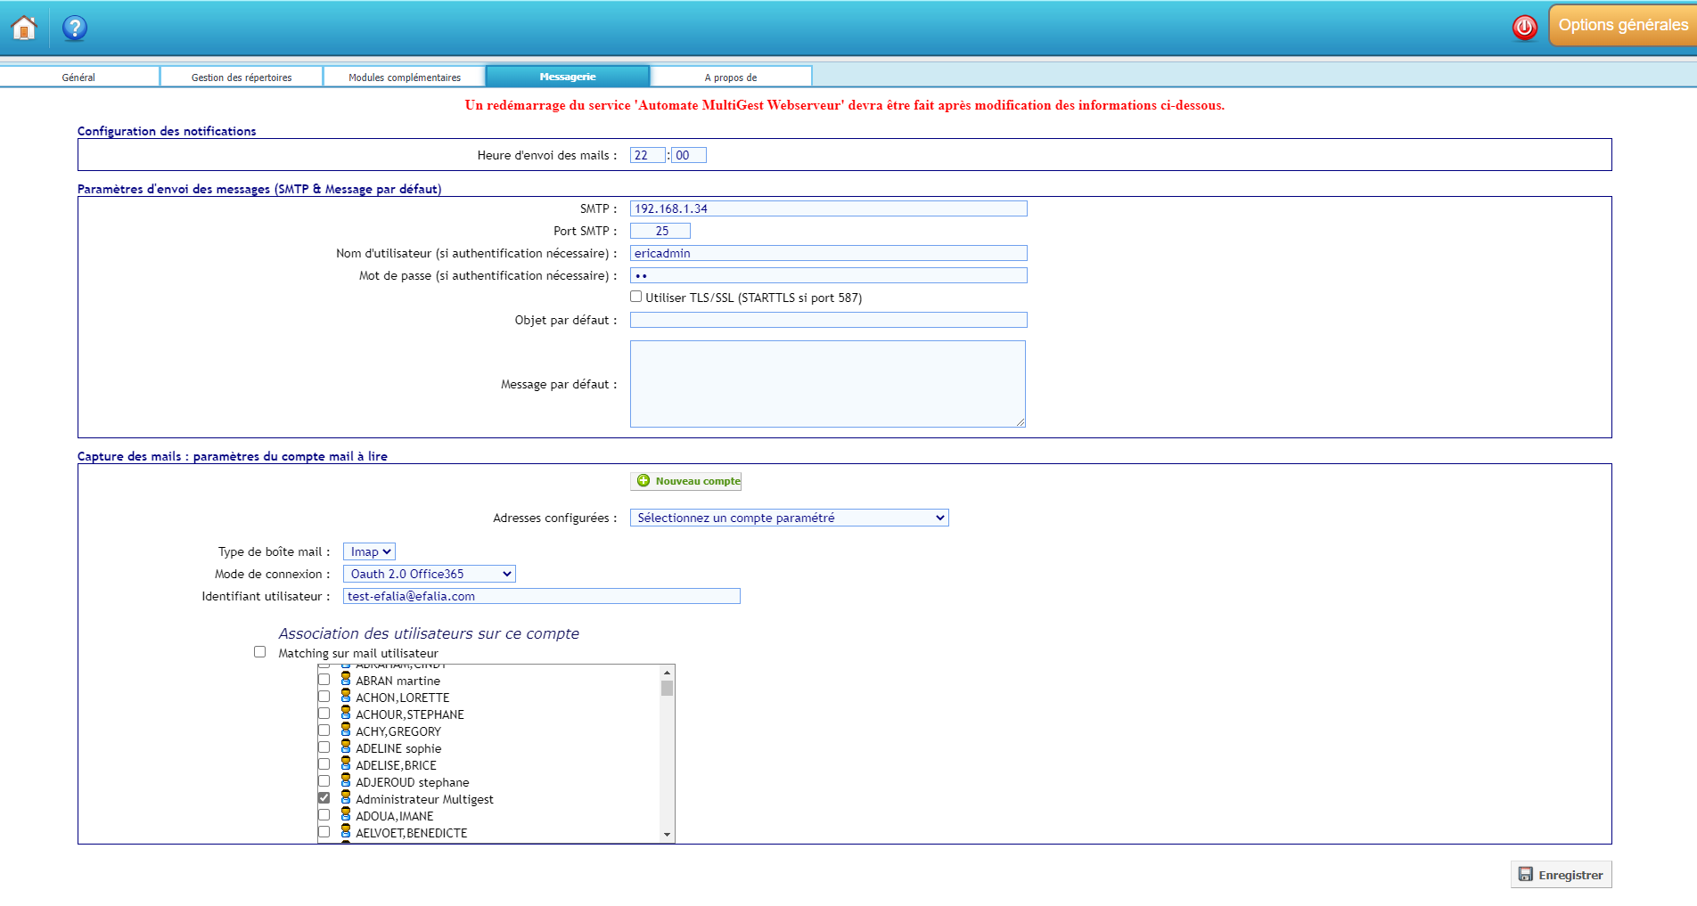
Task: Toggle Matching sur mail utilisateur checkbox
Action: click(x=260, y=652)
